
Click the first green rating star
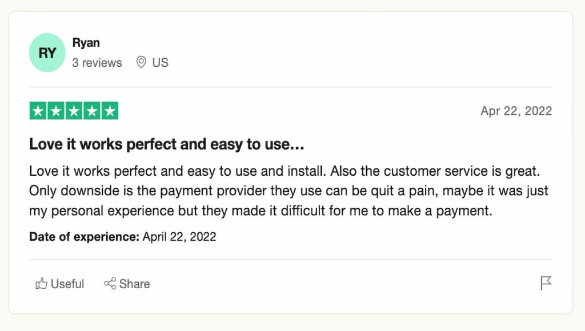pyautogui.click(x=38, y=111)
